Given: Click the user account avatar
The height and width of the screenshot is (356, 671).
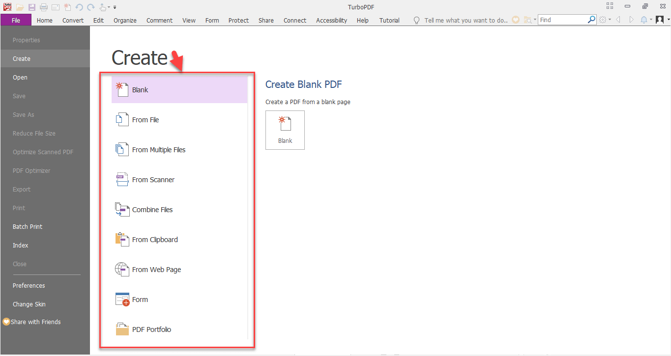Looking at the screenshot, I should pos(659,20).
